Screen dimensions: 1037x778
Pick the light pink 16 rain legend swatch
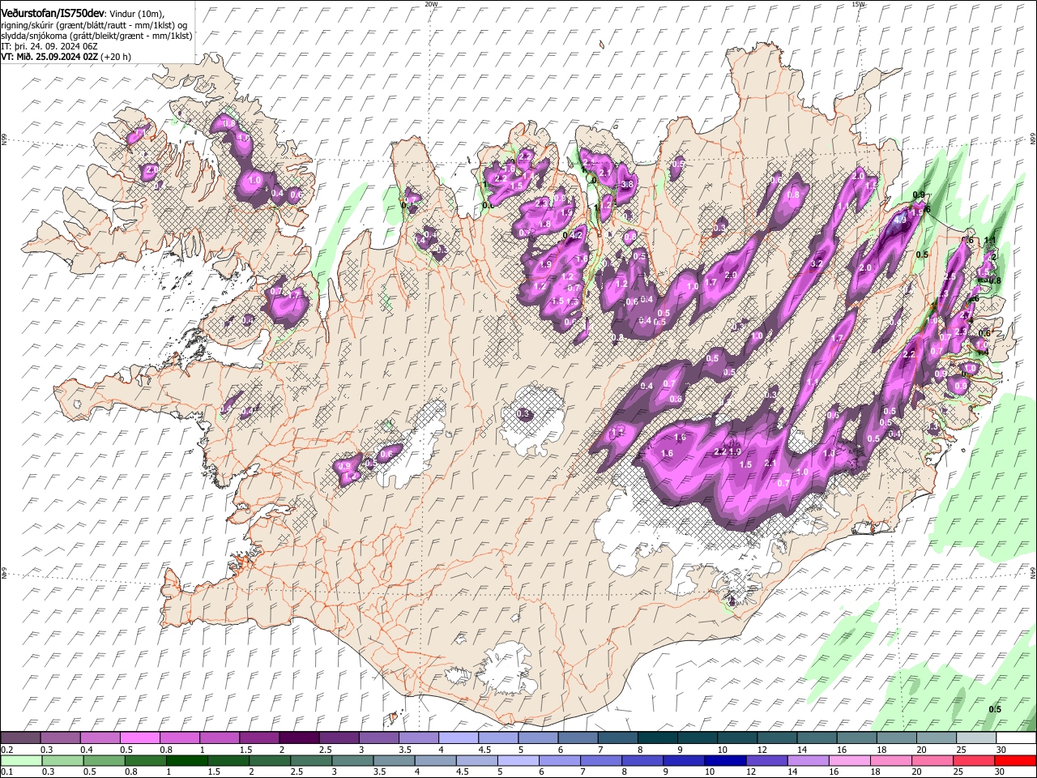pyautogui.click(x=849, y=761)
